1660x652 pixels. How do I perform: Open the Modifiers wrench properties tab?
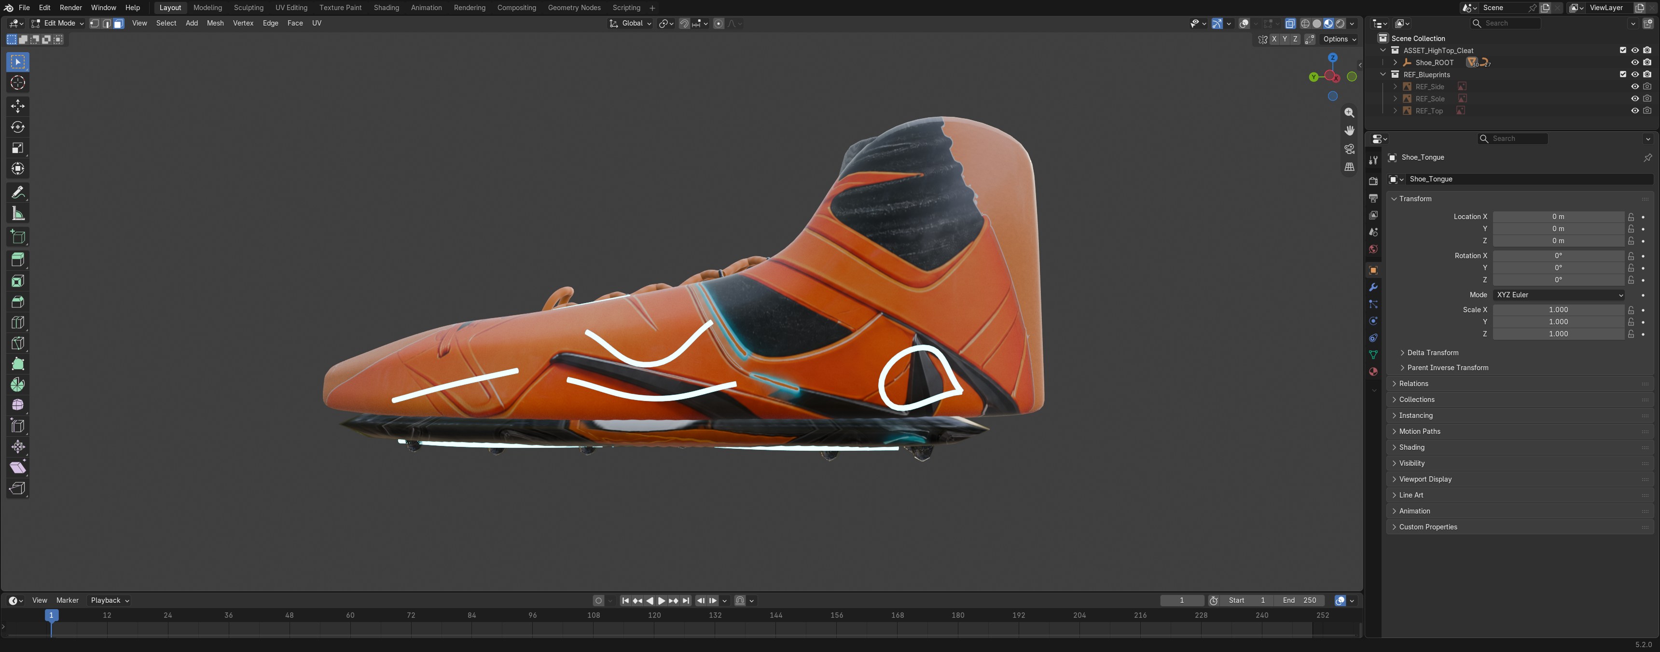[1373, 287]
